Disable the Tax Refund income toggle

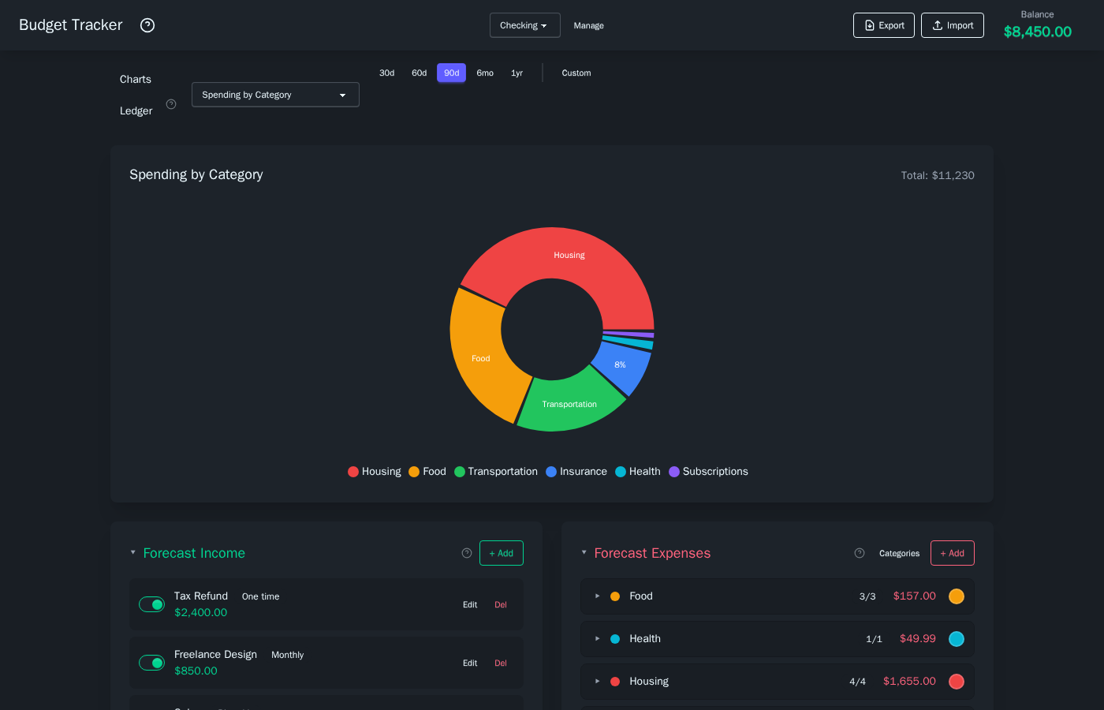pos(151,604)
